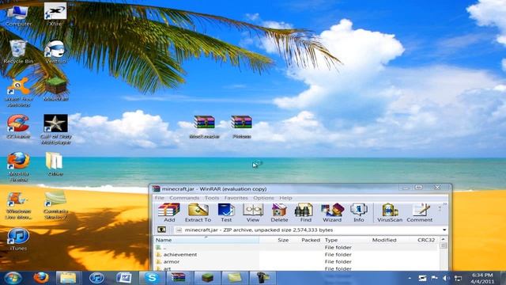
Task: Click the Add button in WinRAR toolbar
Action: [x=169, y=213]
